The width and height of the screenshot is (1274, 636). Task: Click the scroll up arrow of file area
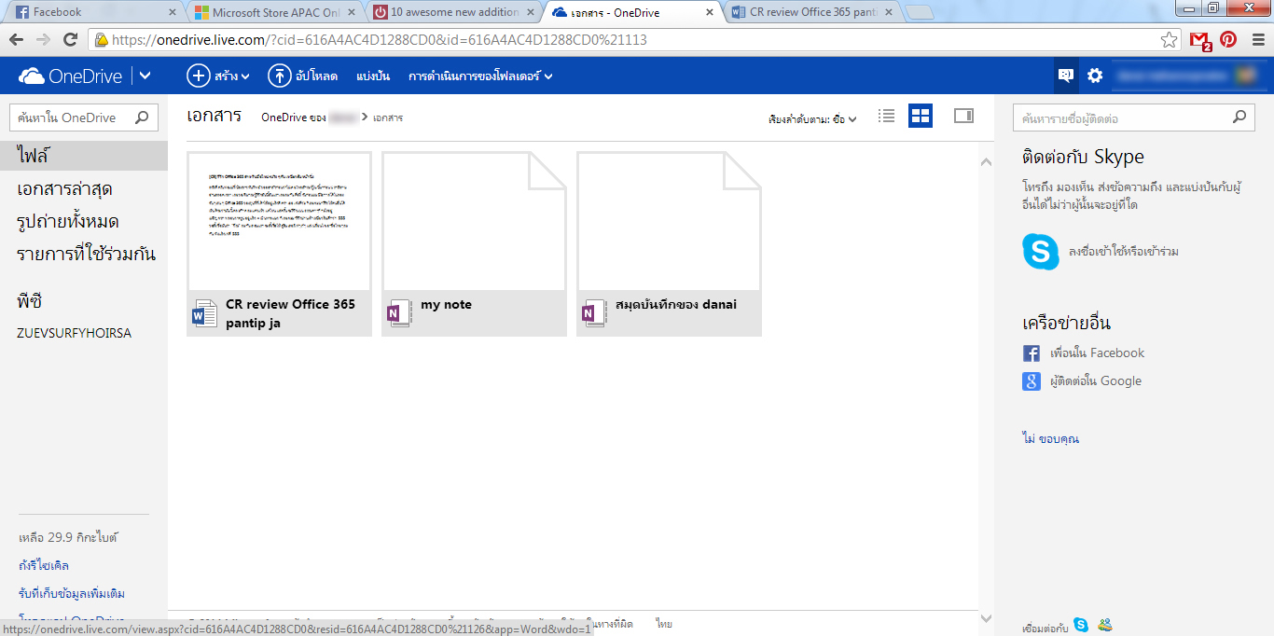(x=987, y=161)
